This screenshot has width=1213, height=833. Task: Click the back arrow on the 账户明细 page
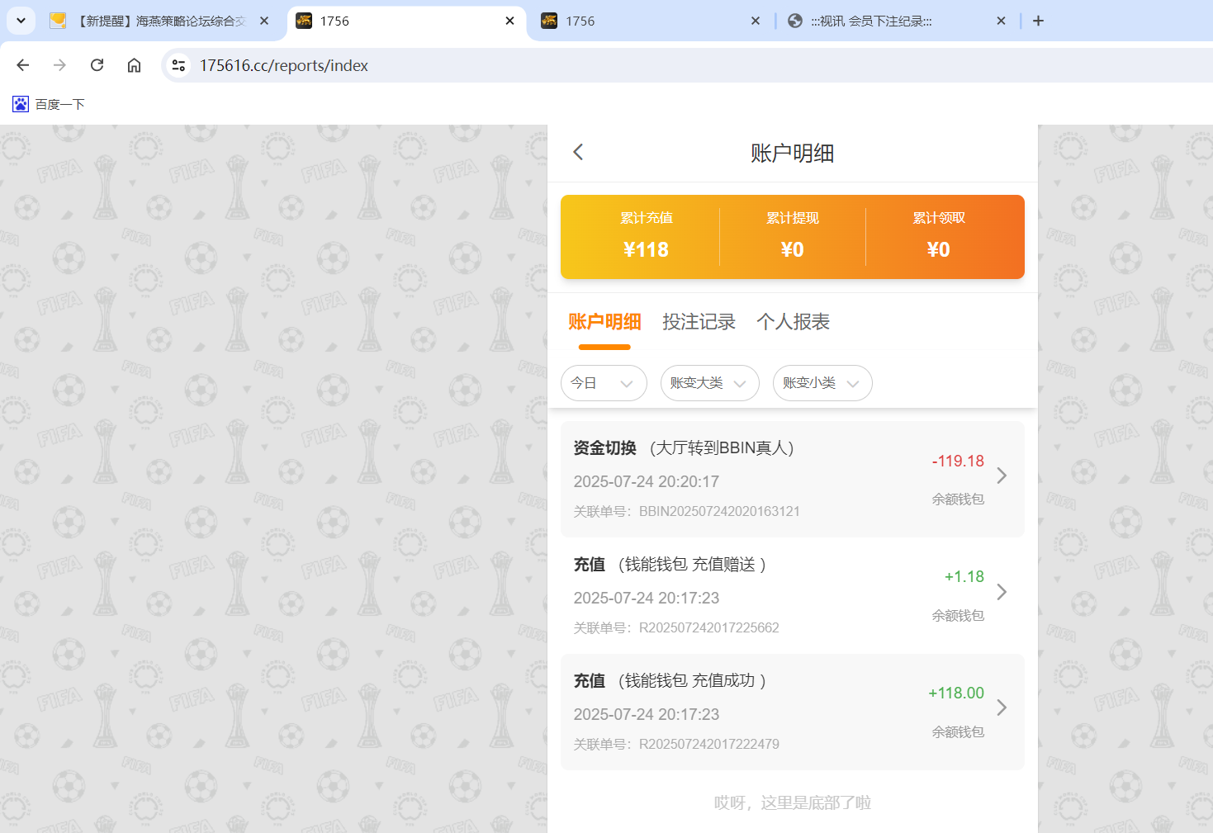pyautogui.click(x=577, y=152)
